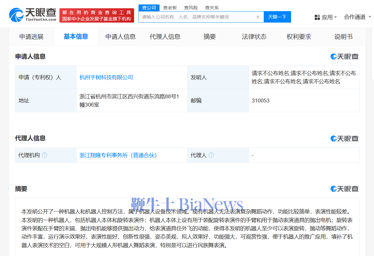Show help for 代理机构 question-mark icon

(x=44, y=155)
